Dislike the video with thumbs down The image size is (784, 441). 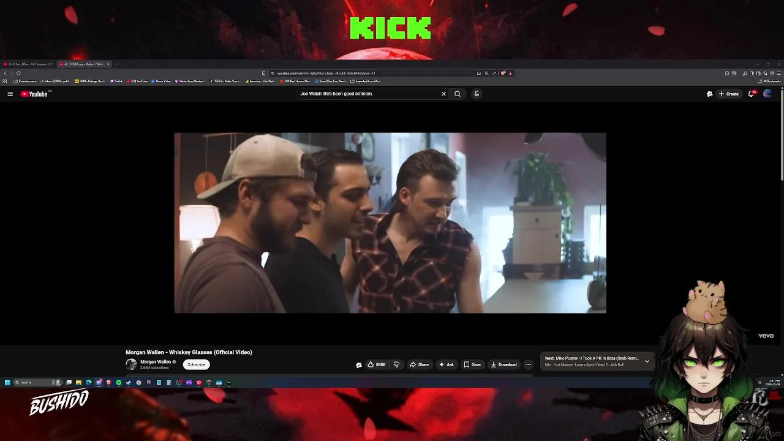[x=396, y=364]
